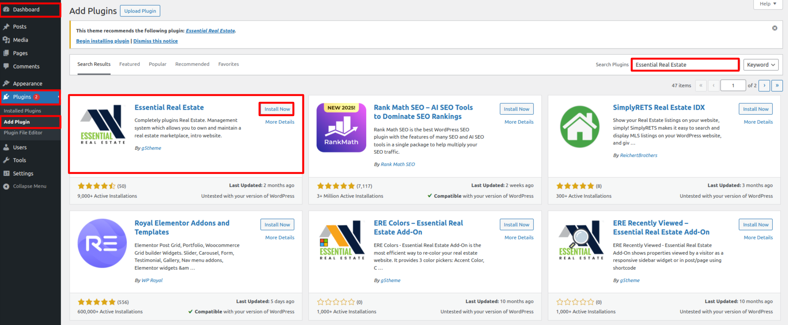Click the Rank Math SEO plugin thumbnail
Image resolution: width=788 pixels, height=325 pixels.
[x=341, y=128]
